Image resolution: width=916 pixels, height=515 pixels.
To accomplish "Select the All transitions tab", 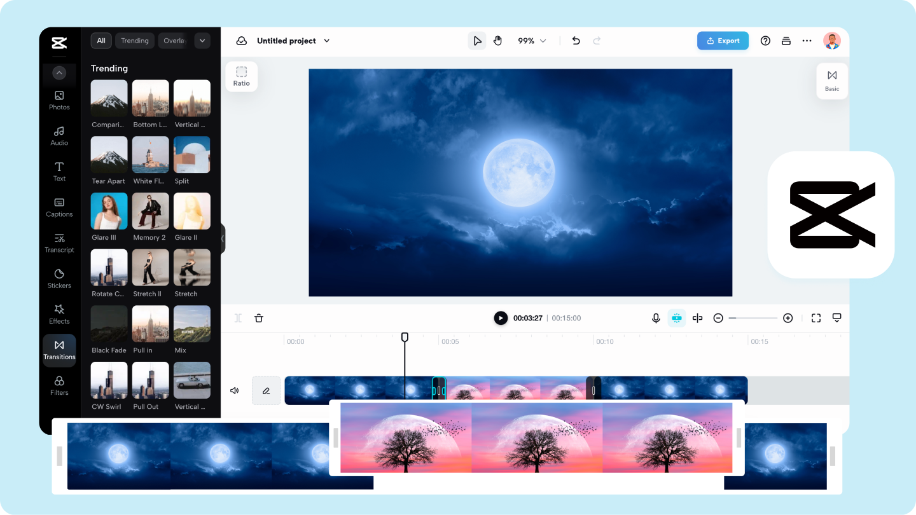I will (x=101, y=40).
